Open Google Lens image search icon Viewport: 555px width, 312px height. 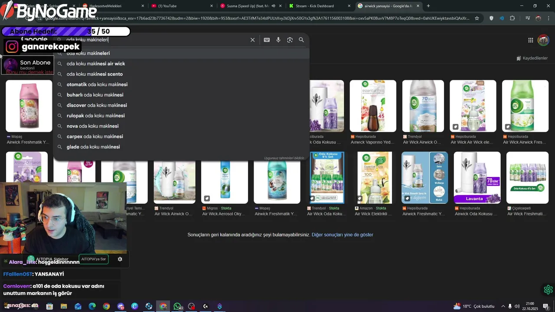click(290, 40)
